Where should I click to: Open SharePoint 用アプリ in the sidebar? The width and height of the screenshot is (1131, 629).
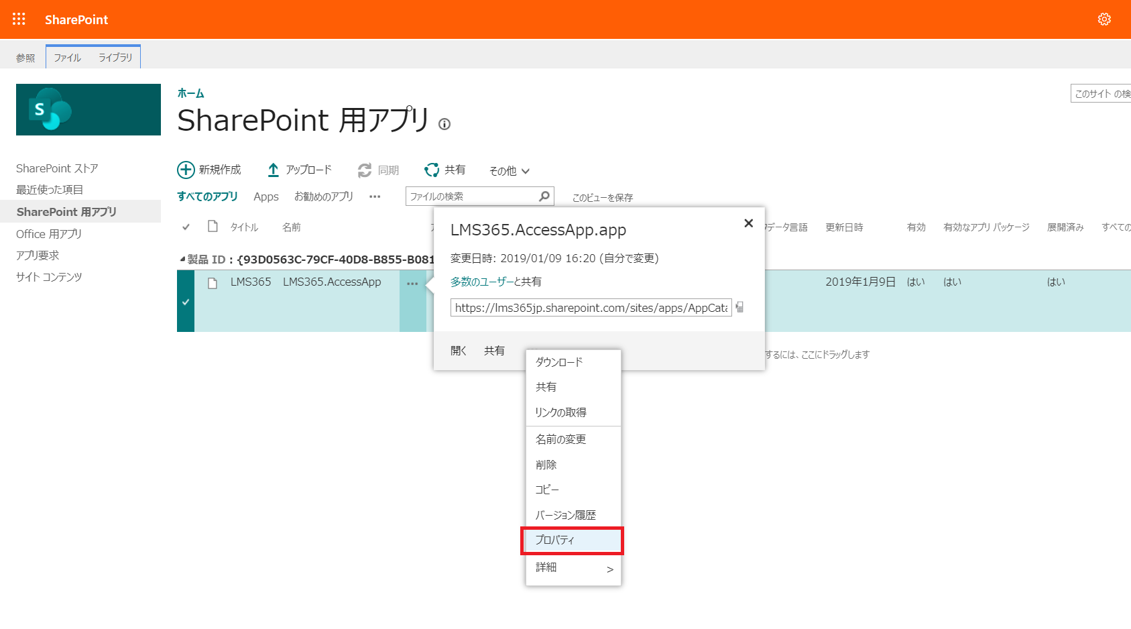click(x=66, y=212)
